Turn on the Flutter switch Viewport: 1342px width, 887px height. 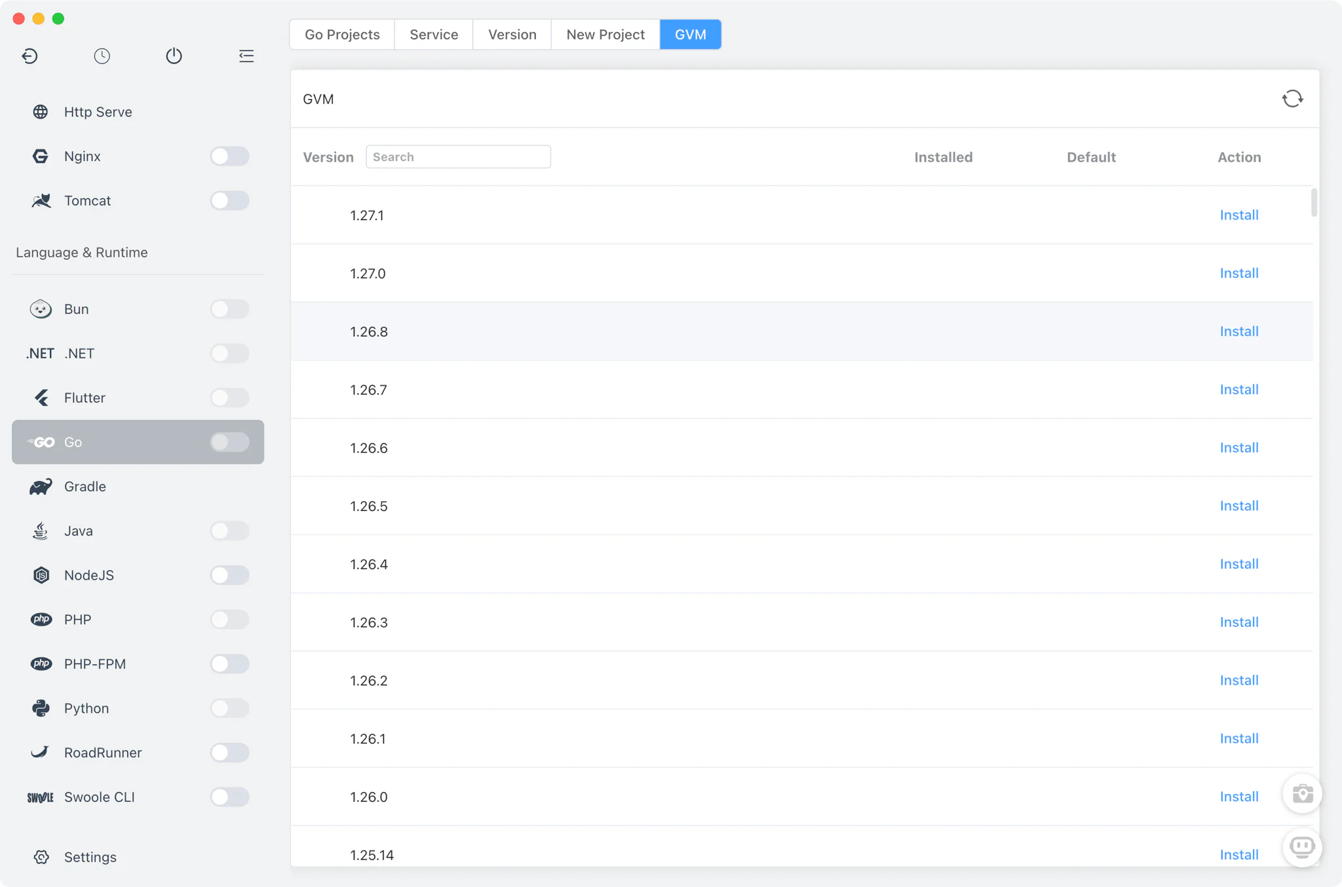click(229, 398)
